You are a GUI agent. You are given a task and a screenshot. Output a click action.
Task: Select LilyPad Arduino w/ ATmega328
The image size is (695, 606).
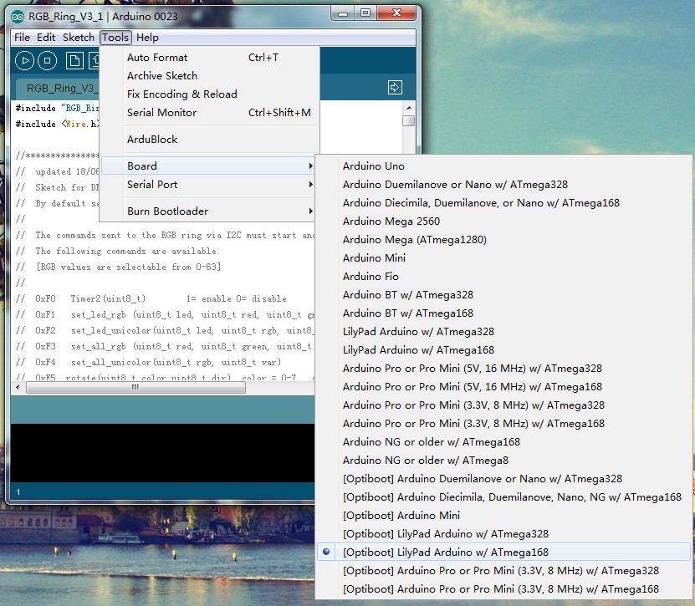[x=503, y=331]
